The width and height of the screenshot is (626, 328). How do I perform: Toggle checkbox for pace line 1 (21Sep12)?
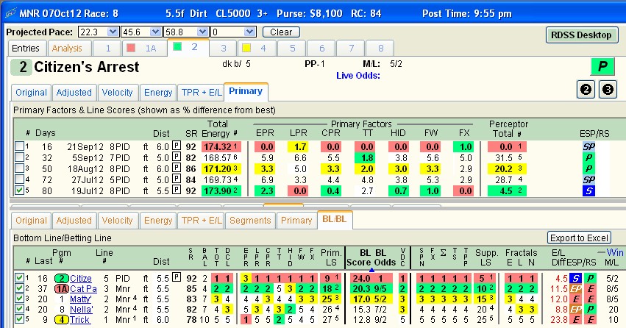19,146
